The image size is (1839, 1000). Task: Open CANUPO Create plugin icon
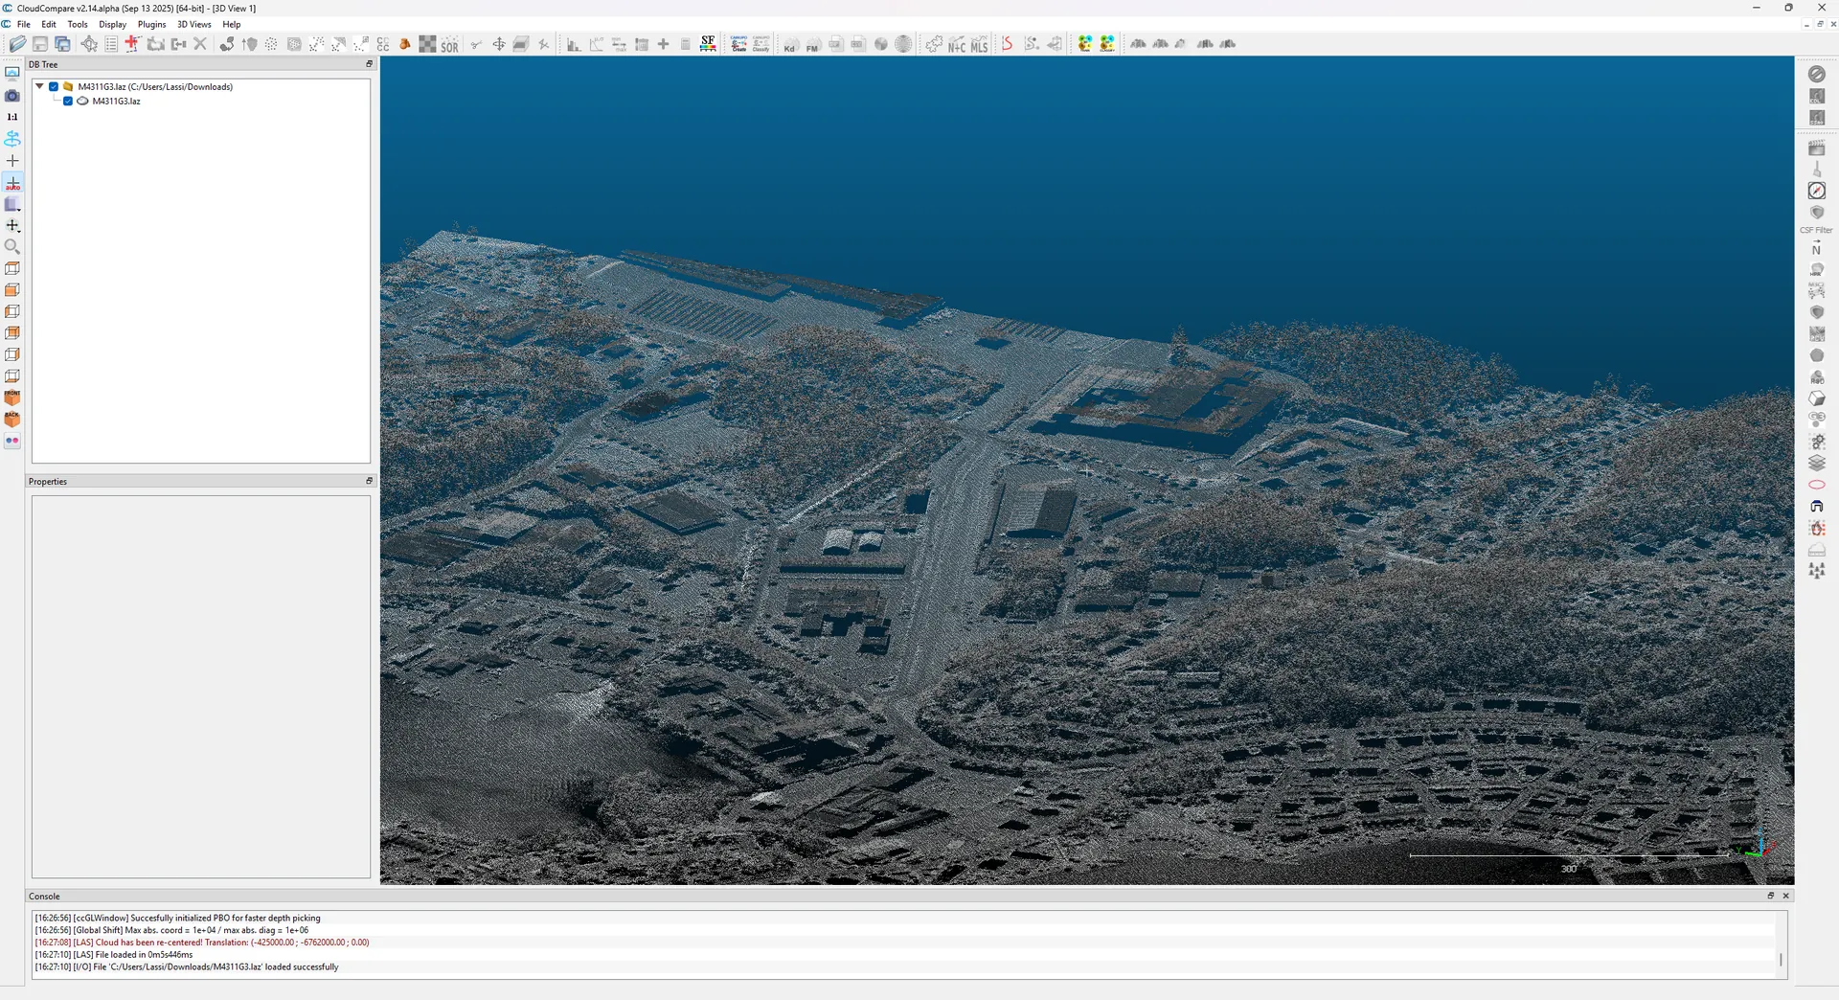[738, 44]
